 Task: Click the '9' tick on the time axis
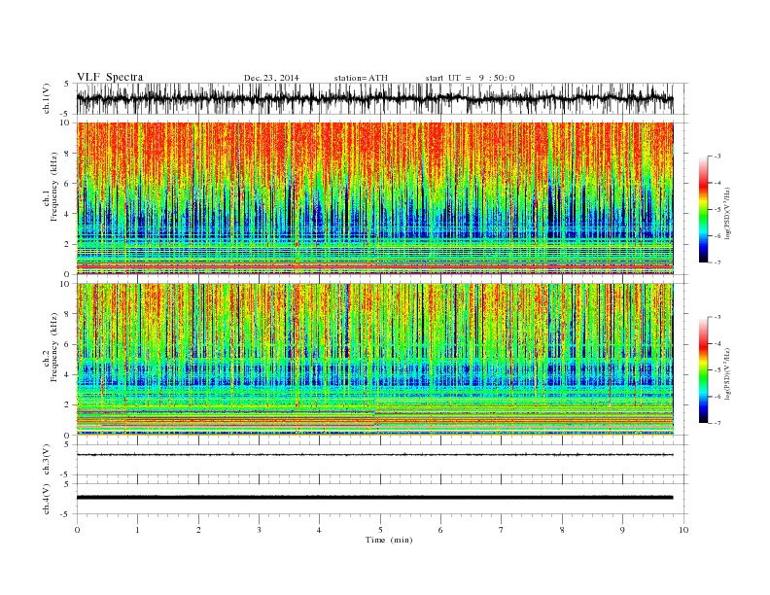point(622,530)
